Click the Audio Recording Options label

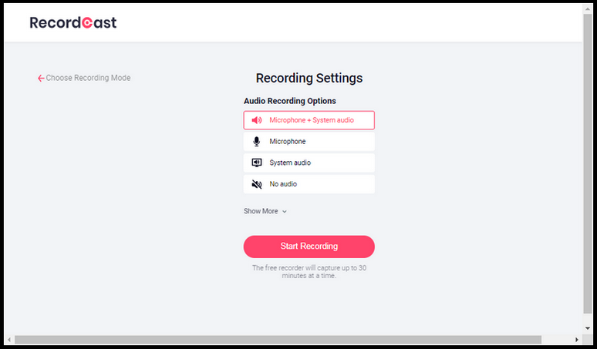pyautogui.click(x=290, y=101)
